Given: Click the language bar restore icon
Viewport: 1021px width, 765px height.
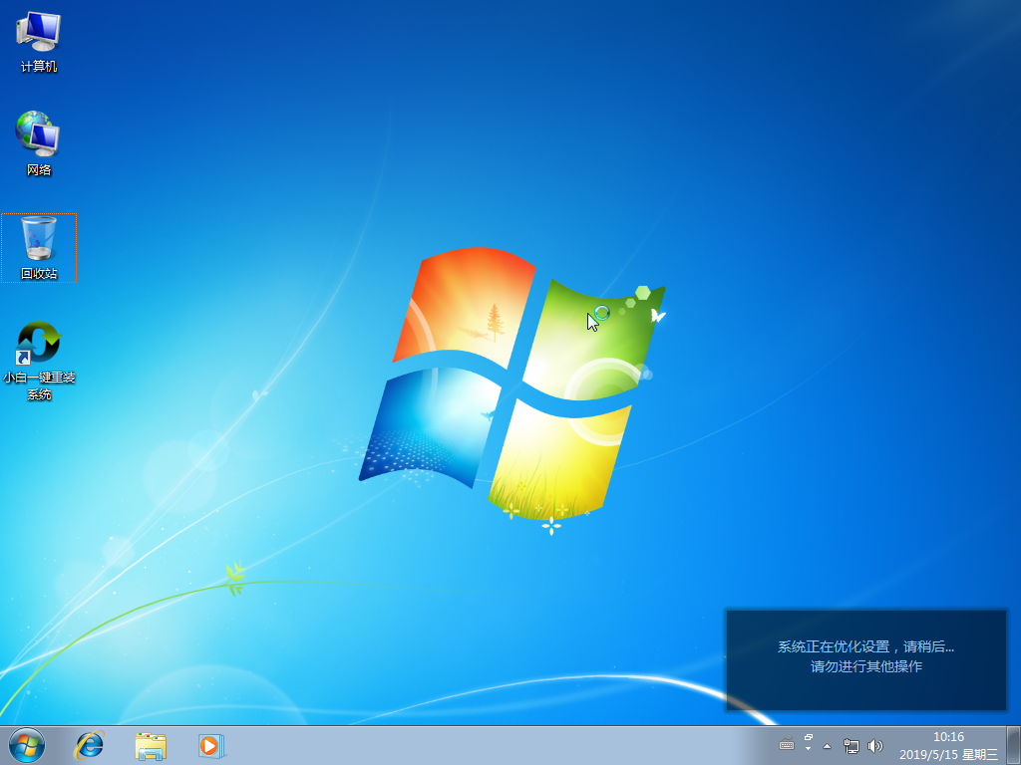Looking at the screenshot, I should pos(808,736).
